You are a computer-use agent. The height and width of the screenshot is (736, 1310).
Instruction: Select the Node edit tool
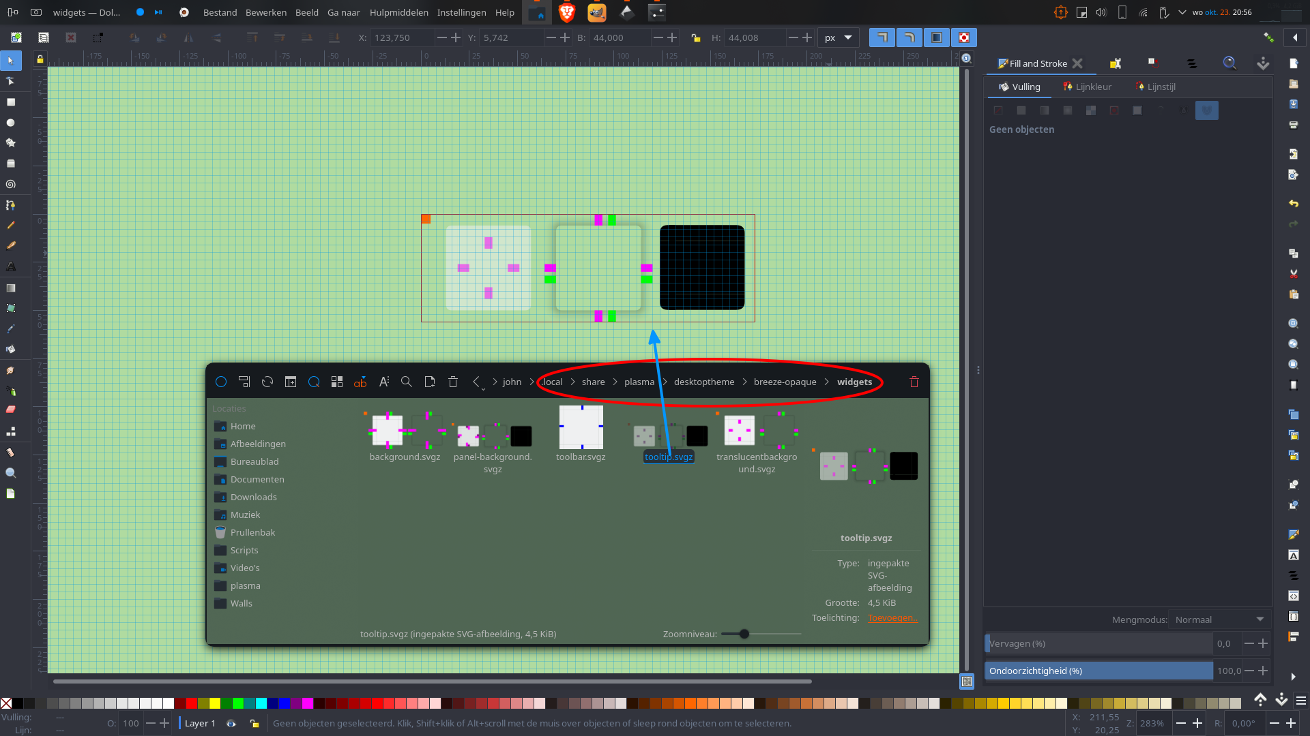11,81
